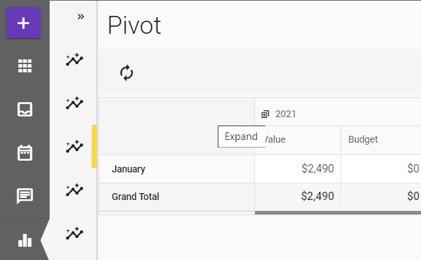Select the second insights sparkle chart item

(x=74, y=103)
